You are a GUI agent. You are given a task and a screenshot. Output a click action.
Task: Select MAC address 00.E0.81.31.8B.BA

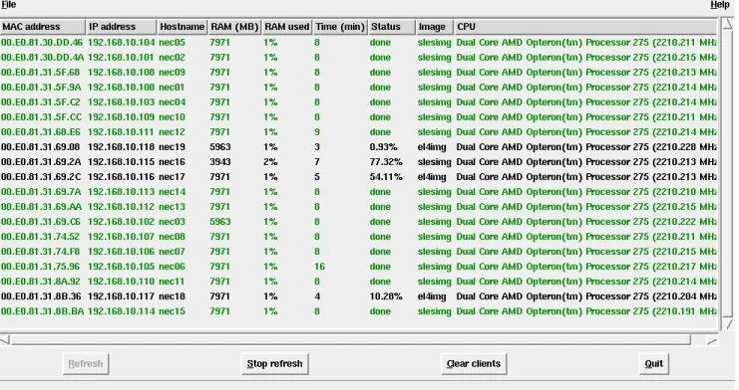pos(43,311)
